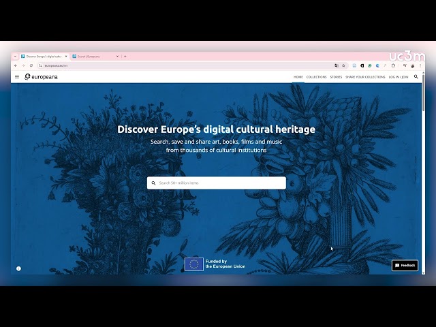
Task: Open site information icon in address bar
Action: (40, 65)
